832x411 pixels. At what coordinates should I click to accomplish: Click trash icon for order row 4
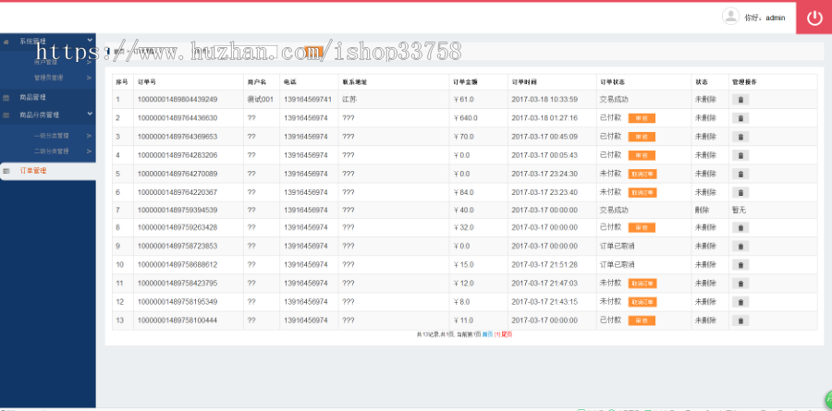pos(740,155)
